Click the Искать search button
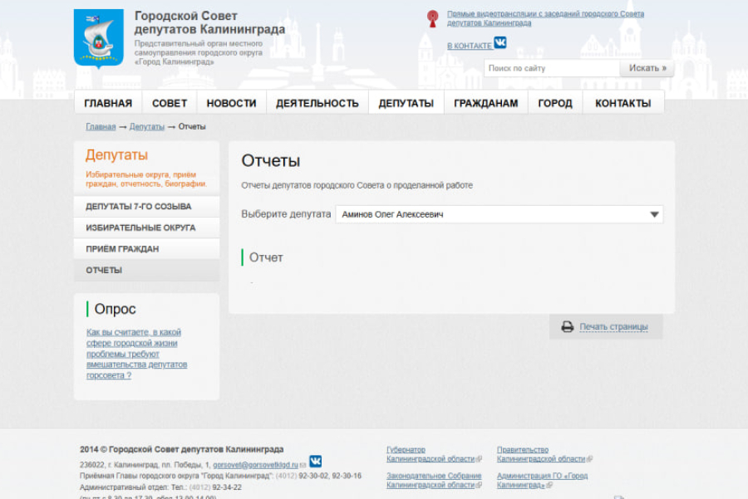Screen dimensions: 748x499 (x=647, y=67)
